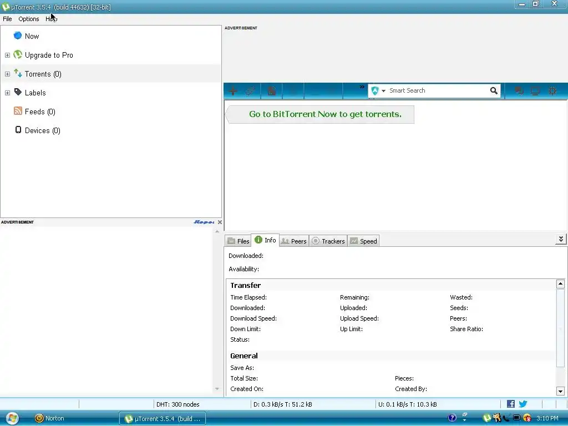This screenshot has height=426, width=568.
Task: Click the download speed status entry
Action: click(282, 404)
